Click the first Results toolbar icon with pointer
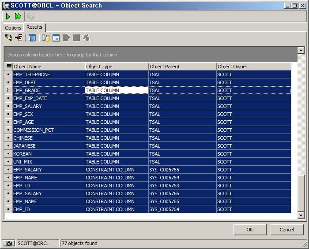The width and height of the screenshot is (309, 249). pyautogui.click(x=8, y=38)
